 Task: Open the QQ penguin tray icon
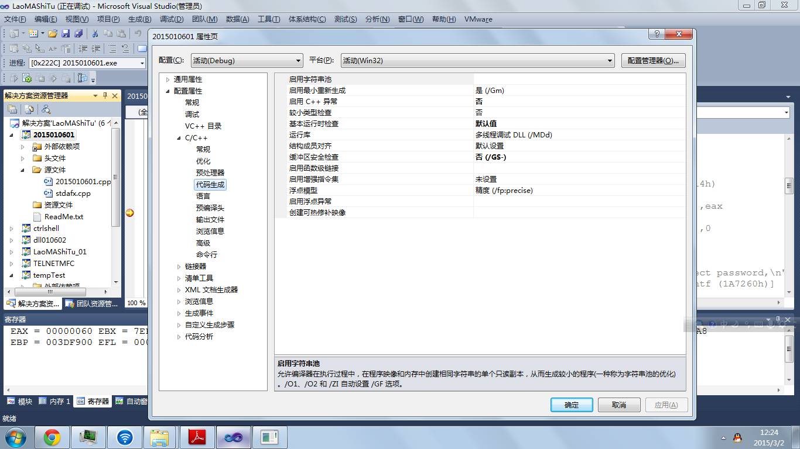click(737, 437)
